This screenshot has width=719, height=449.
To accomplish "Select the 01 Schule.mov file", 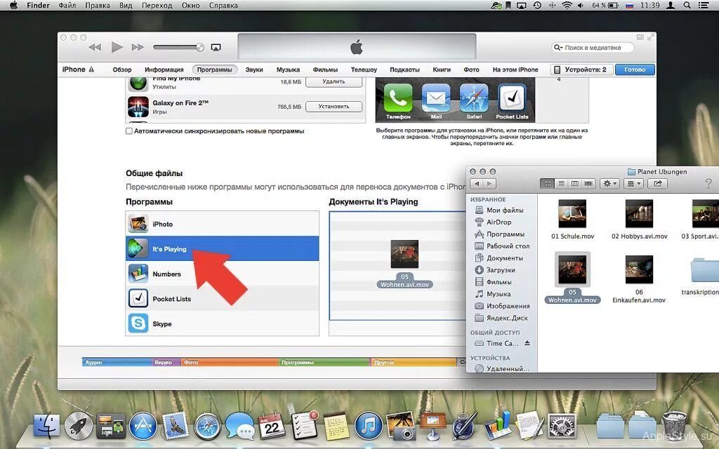I will [572, 220].
